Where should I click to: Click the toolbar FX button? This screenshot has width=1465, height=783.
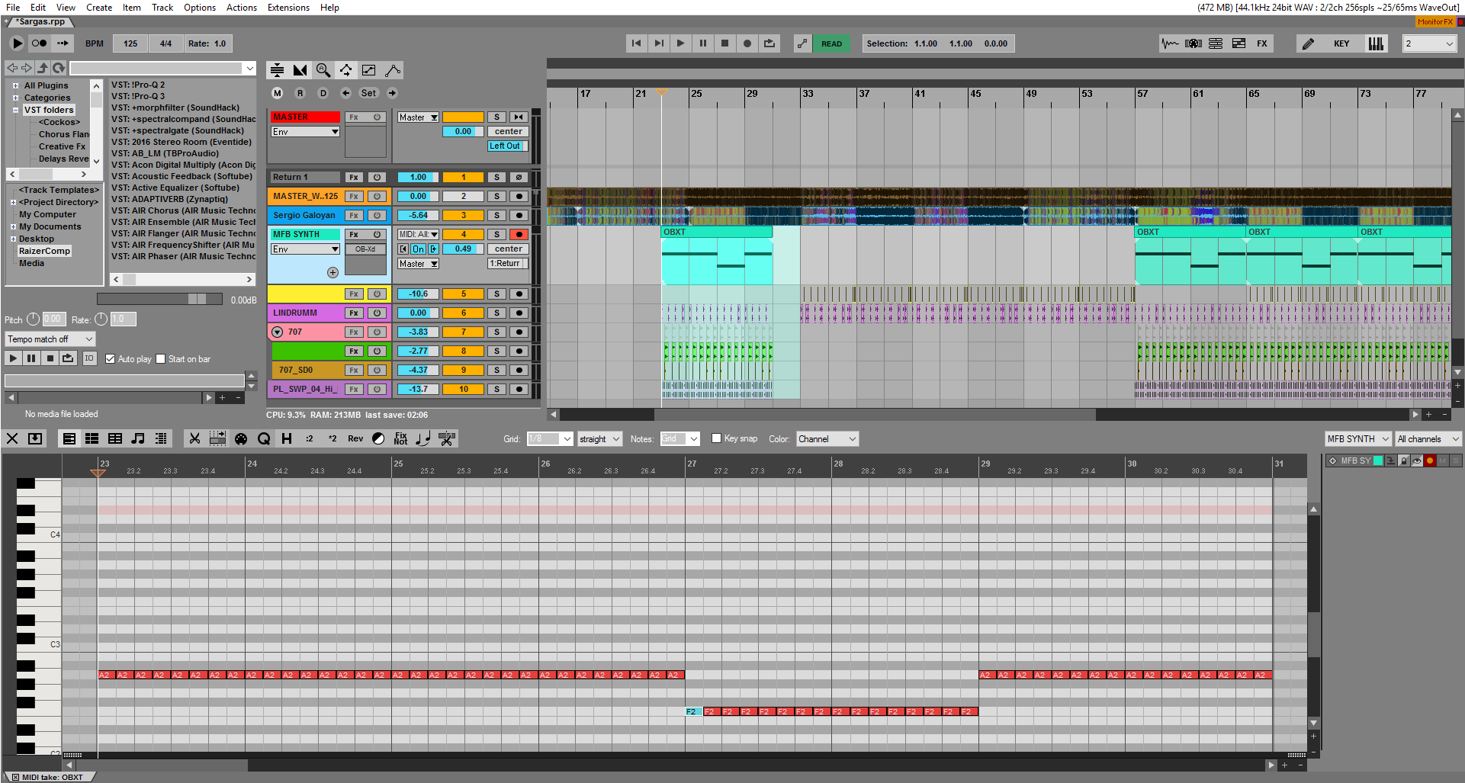(1262, 43)
